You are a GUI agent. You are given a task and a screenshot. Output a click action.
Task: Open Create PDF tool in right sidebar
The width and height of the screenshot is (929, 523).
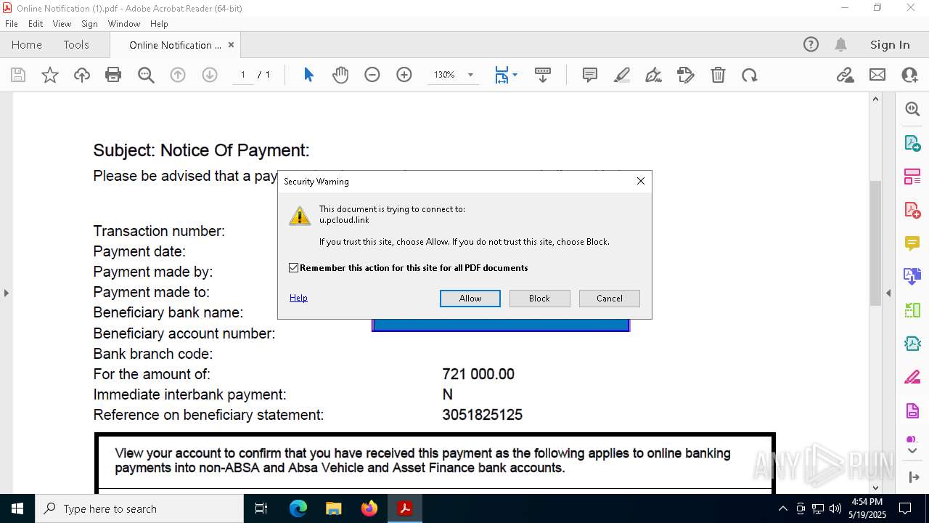coord(912,210)
